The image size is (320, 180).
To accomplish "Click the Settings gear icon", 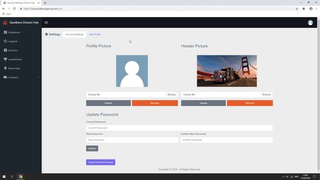I will pos(46,34).
